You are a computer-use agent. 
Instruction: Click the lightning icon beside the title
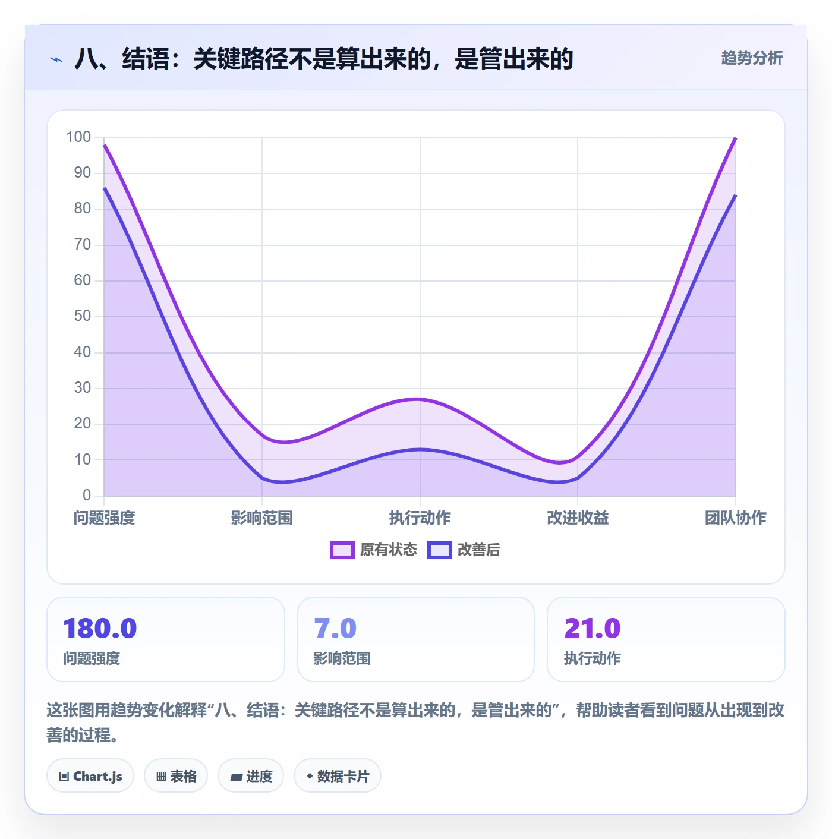pos(56,59)
